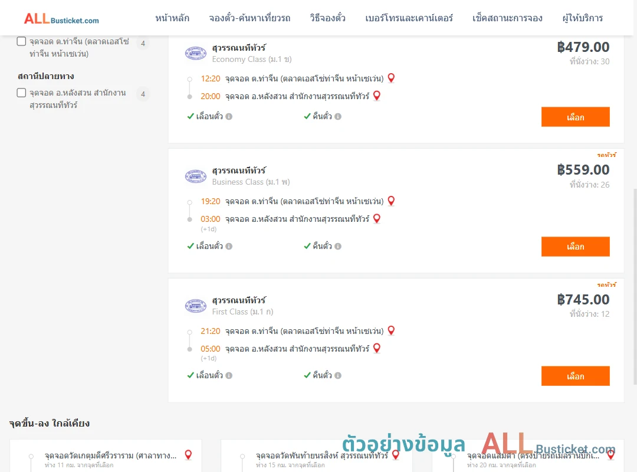The height and width of the screenshot is (472, 637).
Task: Click the page vertical scrollbar
Action: coord(634,286)
